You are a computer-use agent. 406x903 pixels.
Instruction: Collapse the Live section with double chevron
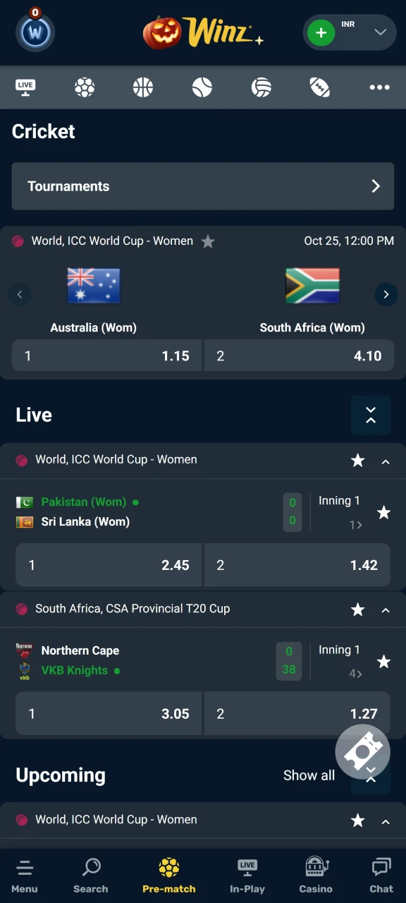point(371,416)
